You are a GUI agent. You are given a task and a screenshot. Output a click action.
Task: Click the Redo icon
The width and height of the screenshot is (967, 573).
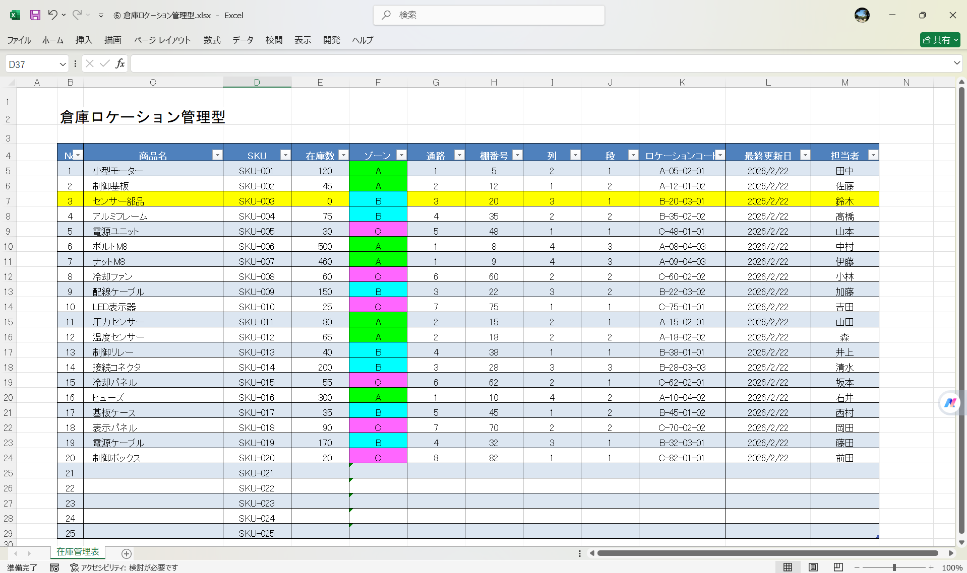77,15
